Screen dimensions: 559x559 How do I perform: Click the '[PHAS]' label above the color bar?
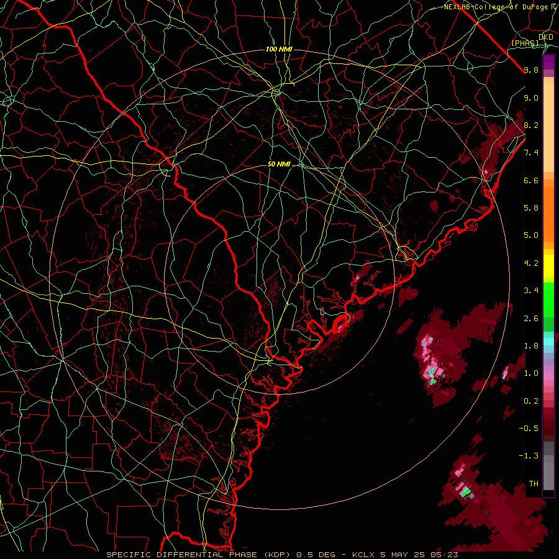pyautogui.click(x=525, y=43)
